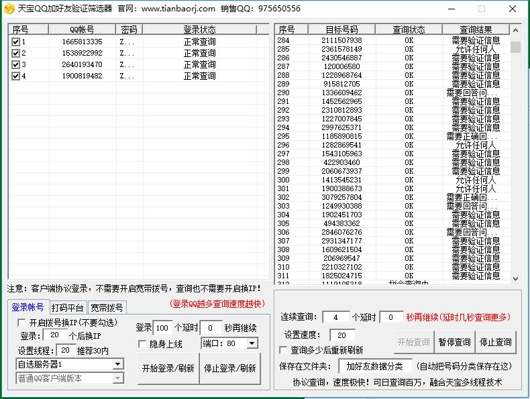Click the query 延时 seconds field

tap(391, 317)
